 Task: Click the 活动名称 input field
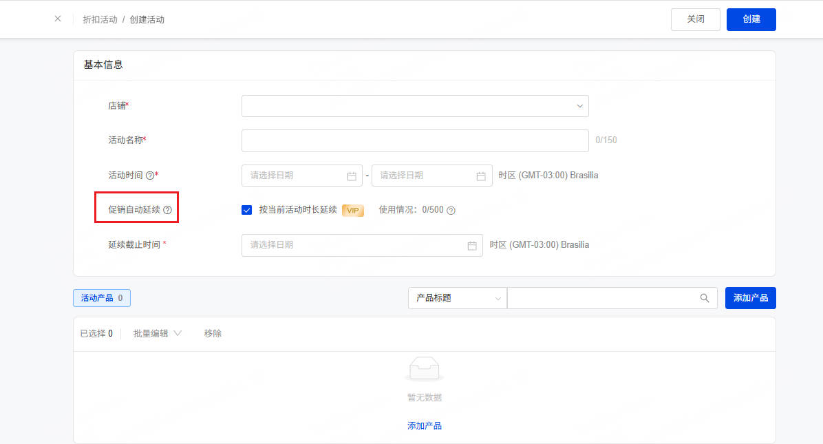pyautogui.click(x=415, y=140)
